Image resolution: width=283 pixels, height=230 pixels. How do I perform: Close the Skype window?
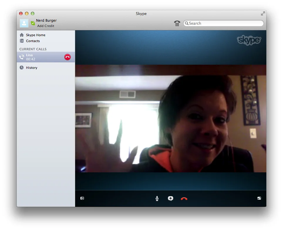[21, 14]
